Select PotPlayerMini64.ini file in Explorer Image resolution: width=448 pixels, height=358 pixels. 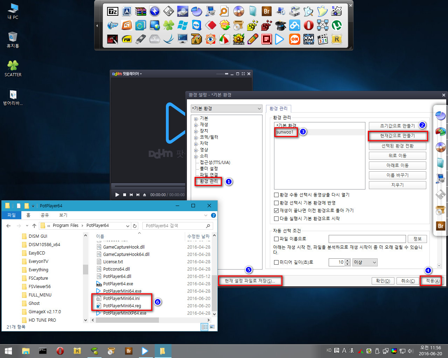pos(121,298)
